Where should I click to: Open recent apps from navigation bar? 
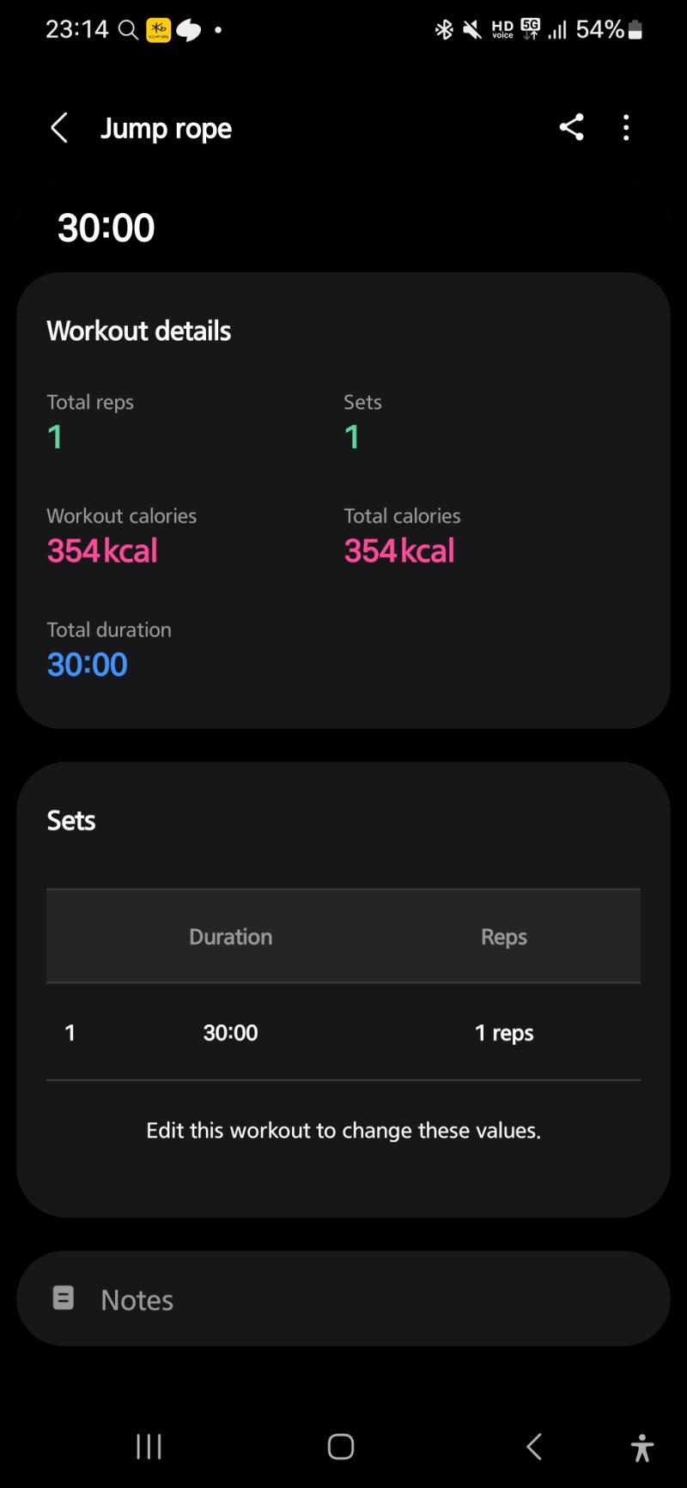[x=149, y=1447]
